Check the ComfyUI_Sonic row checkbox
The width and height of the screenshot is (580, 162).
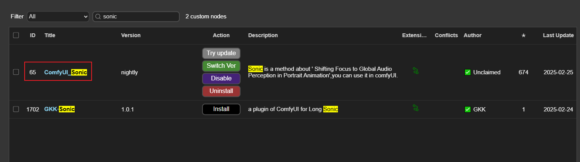click(16, 72)
